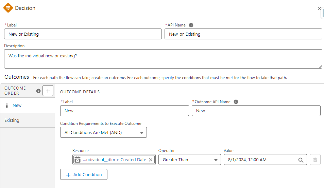The image size is (324, 188).
Task: Click the Outcome Order info icon
Action: (x=38, y=91)
